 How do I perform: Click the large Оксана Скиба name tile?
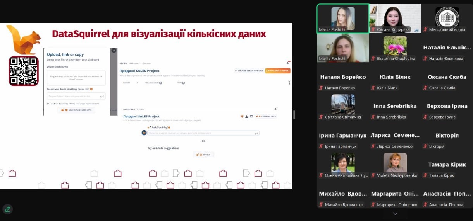pyautogui.click(x=447, y=77)
